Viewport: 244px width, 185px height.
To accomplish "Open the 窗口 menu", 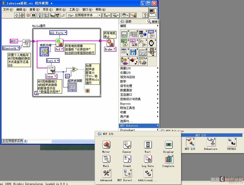I will click(x=87, y=10).
